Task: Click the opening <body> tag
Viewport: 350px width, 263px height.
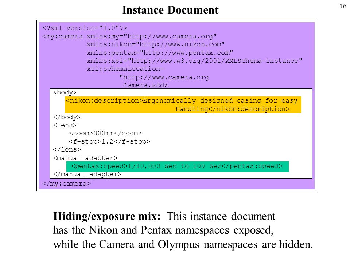Action: [65, 92]
